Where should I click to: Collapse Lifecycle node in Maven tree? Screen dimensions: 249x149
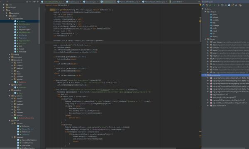tap(205, 12)
